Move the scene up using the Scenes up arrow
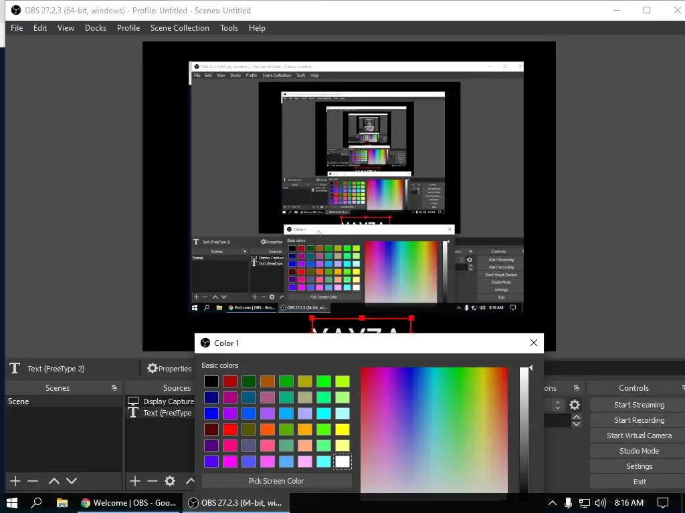Image resolution: width=685 pixels, height=513 pixels. coord(54,481)
